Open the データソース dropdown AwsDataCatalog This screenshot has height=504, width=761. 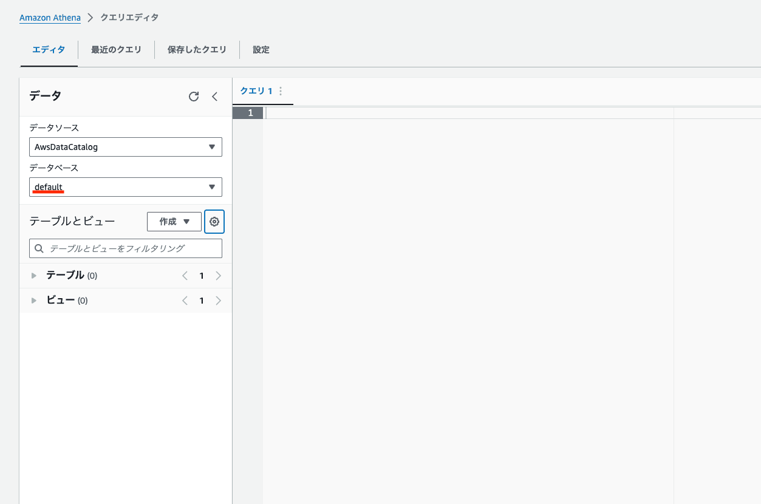[x=126, y=147]
